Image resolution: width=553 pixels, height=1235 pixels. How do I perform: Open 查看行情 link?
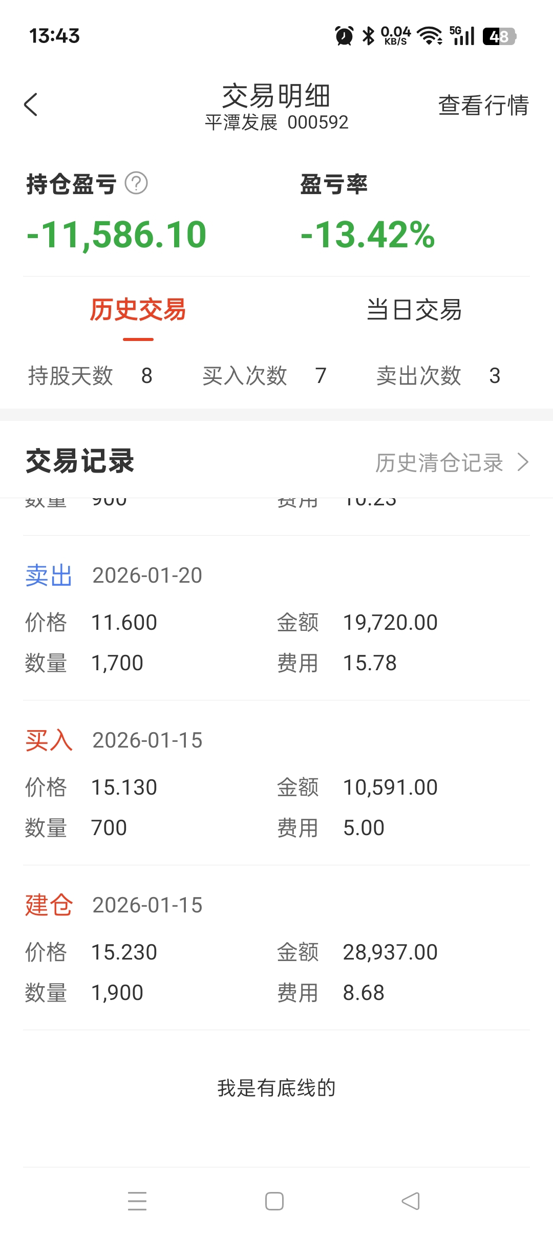[x=483, y=105]
